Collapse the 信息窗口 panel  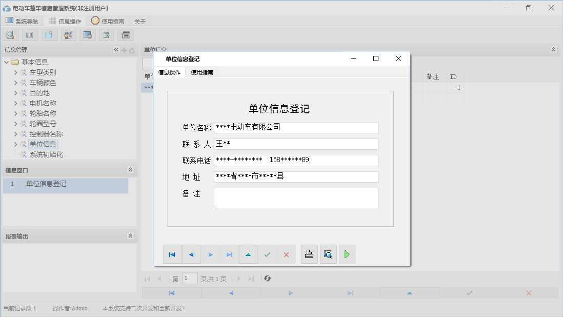tap(130, 170)
